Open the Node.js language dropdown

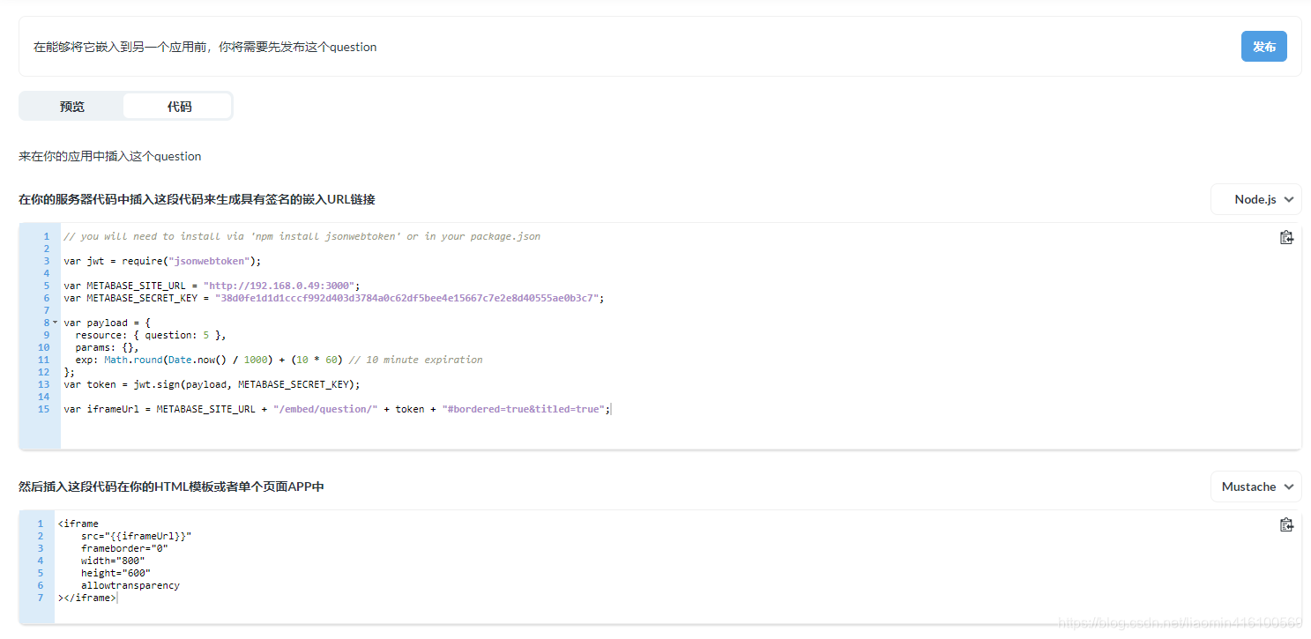pyautogui.click(x=1255, y=199)
